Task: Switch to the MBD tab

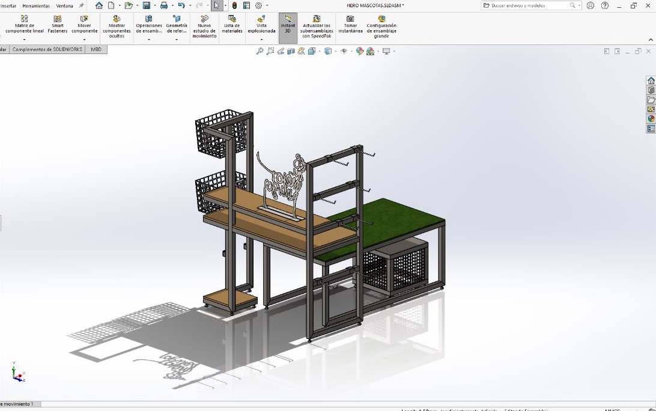Action: click(96, 49)
